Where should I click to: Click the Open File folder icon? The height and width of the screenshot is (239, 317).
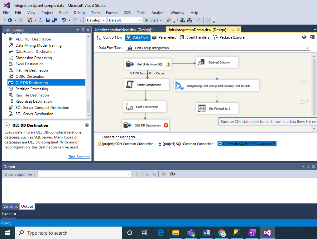[x=41, y=20]
